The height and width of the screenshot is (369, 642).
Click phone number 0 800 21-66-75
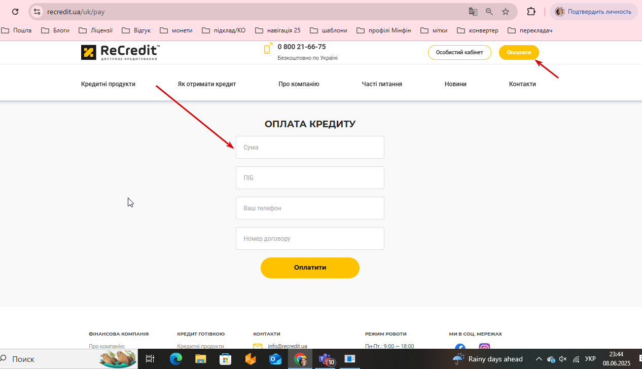(302, 47)
